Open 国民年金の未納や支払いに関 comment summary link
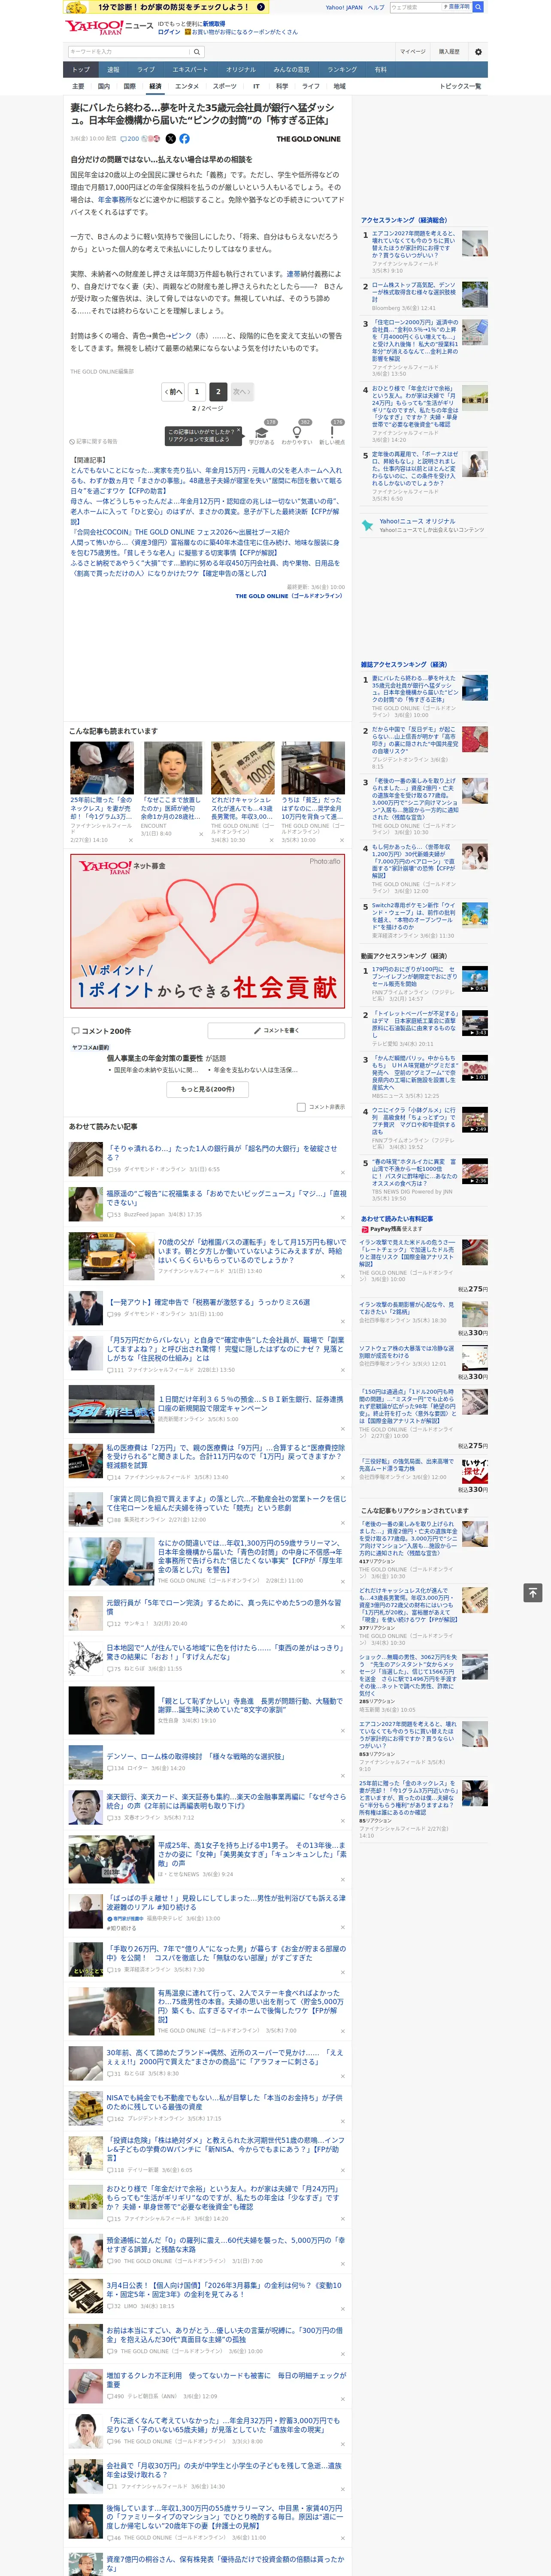The image size is (551, 2576). (157, 1069)
